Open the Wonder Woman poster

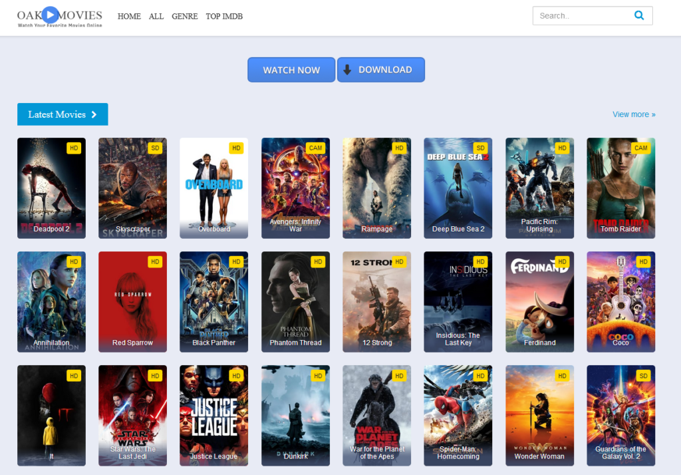pos(539,416)
